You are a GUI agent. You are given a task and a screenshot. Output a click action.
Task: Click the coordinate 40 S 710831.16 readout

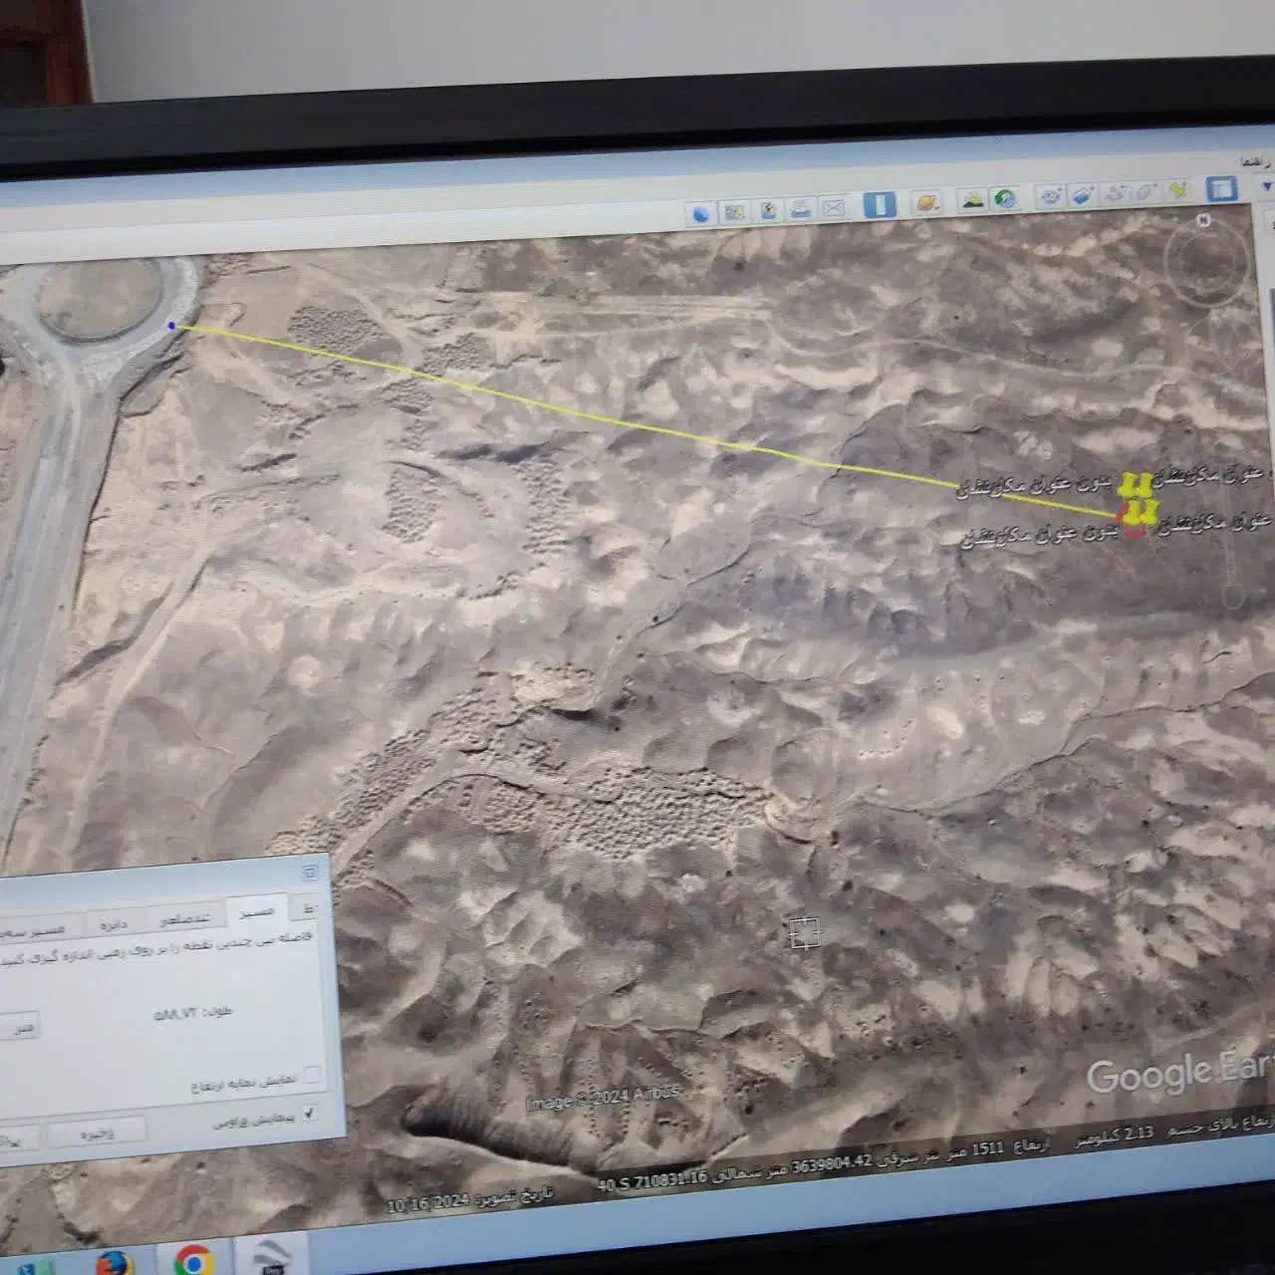coord(652,1179)
